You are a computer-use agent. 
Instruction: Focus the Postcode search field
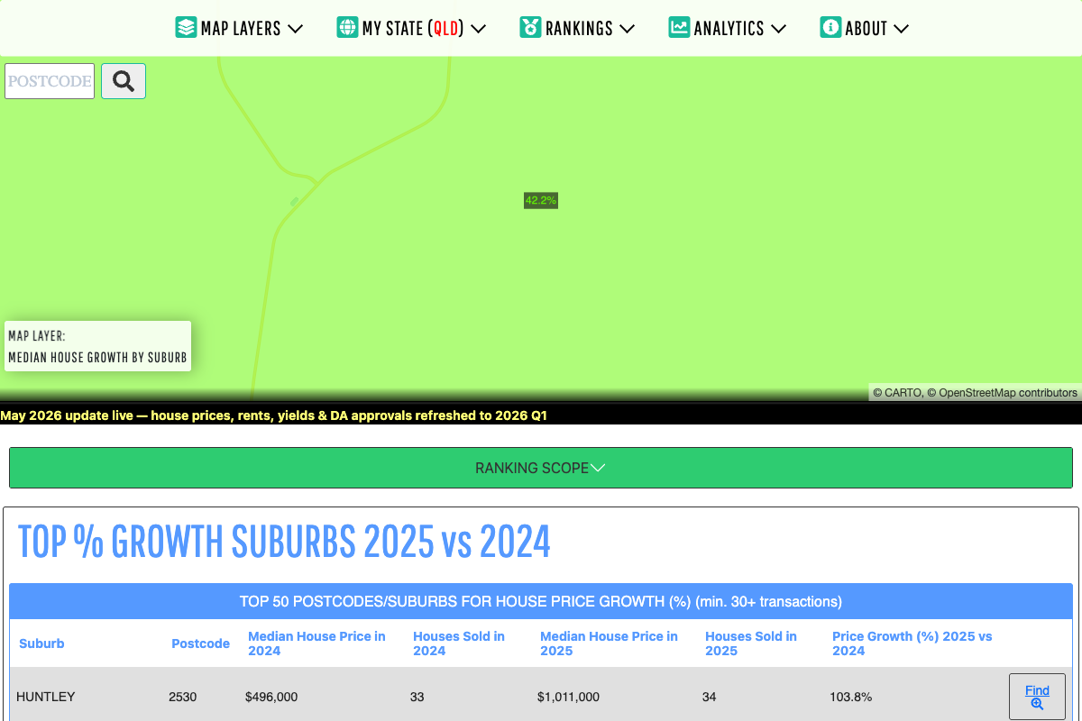coord(50,81)
